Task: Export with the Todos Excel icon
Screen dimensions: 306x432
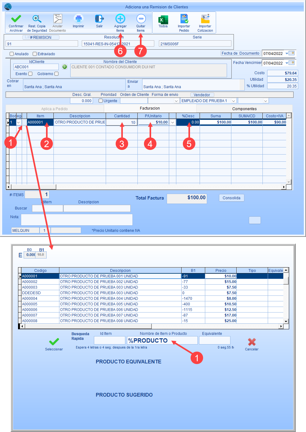Action: (163, 20)
